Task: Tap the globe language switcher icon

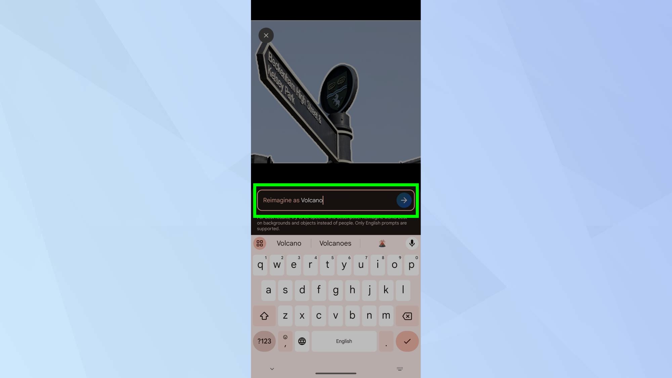Action: coord(302,341)
